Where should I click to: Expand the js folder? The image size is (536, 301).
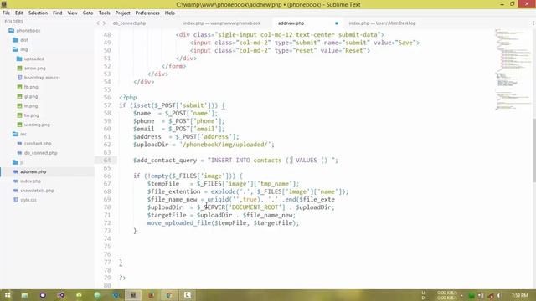coord(15,162)
